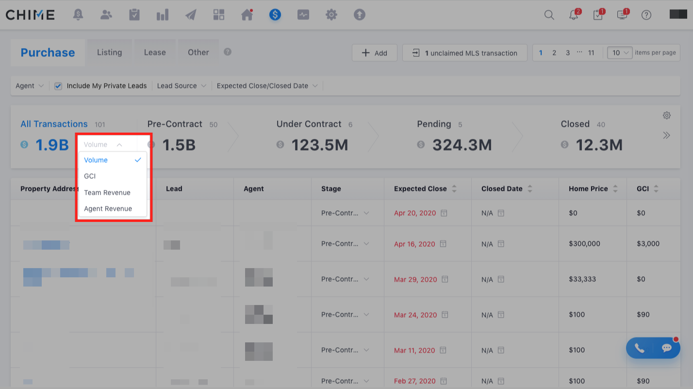
Task: Open the dollar transactions icon
Action: pyautogui.click(x=275, y=15)
